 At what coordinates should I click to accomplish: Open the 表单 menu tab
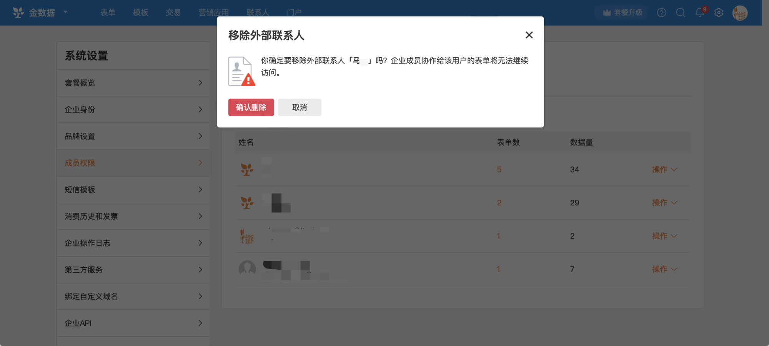[x=108, y=13]
